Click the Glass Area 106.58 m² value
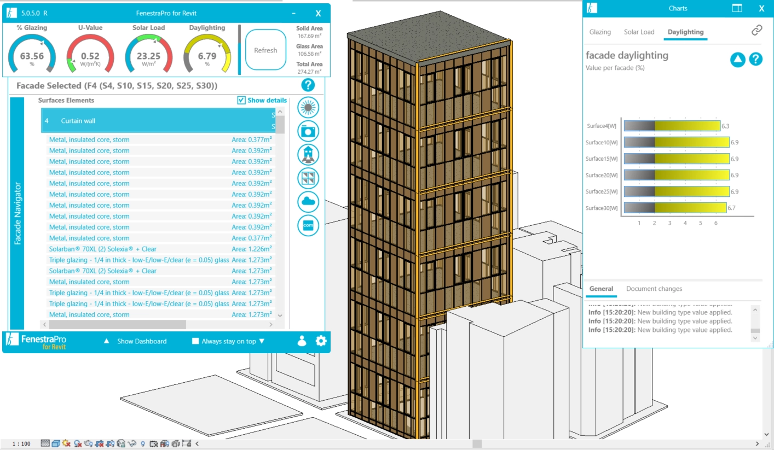Viewport: 774px width, 450px height. [309, 54]
